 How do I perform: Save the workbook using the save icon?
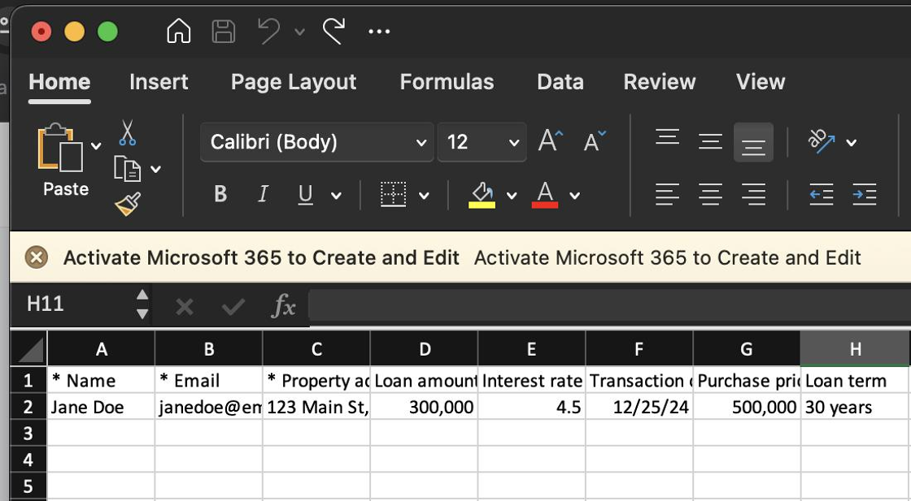pyautogui.click(x=222, y=31)
